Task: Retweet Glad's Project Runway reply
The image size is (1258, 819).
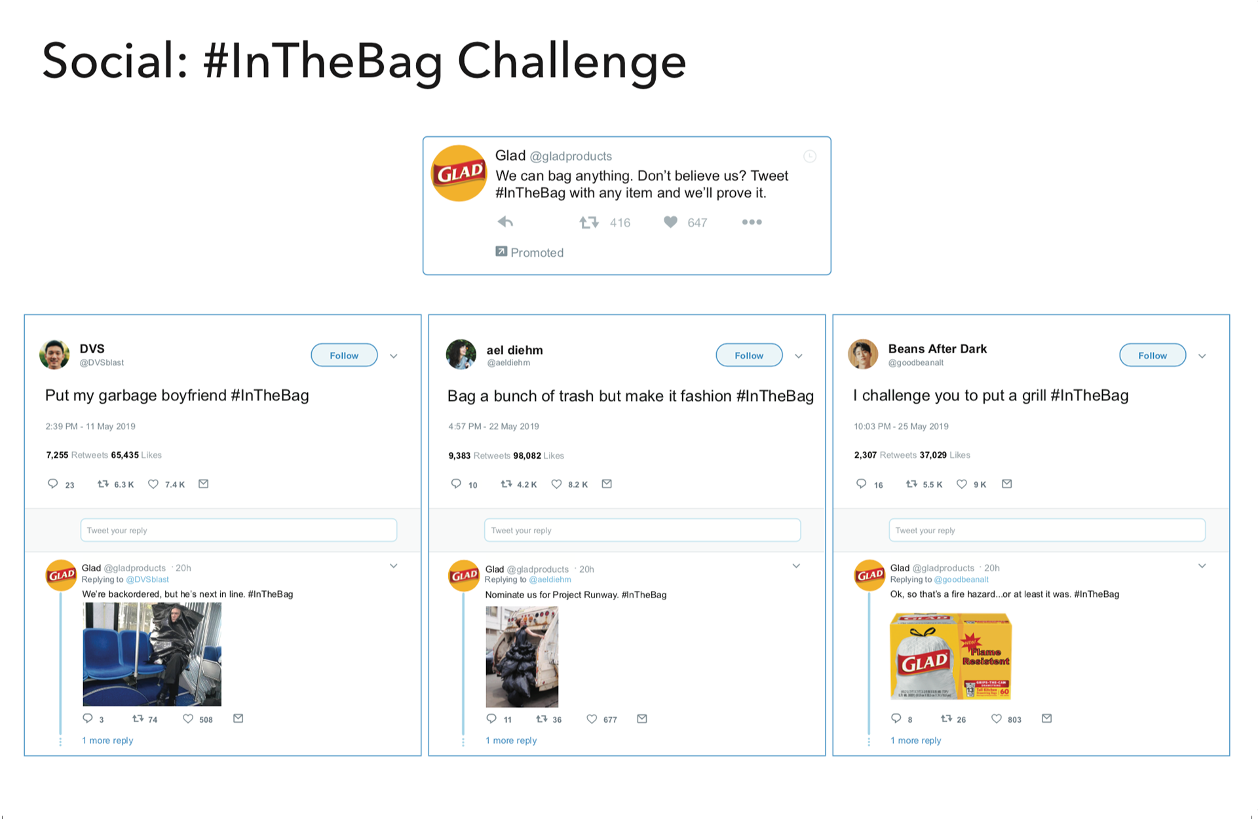Action: 542,719
